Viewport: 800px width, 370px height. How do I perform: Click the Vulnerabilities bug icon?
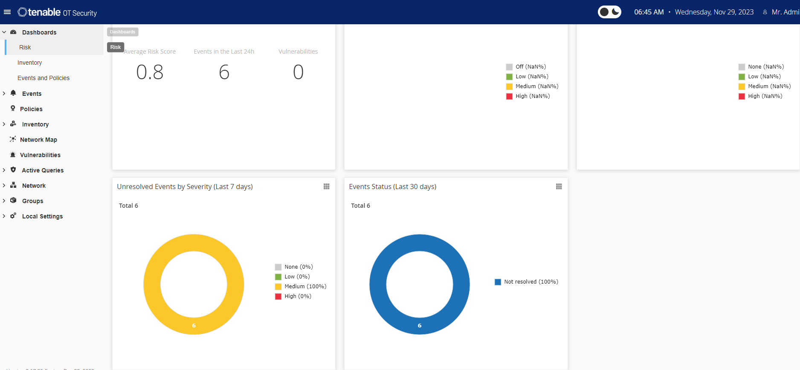[x=13, y=155]
